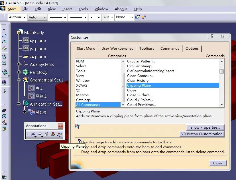Select the Spline curve tool
Image resolution: width=236 pixels, height=180 pixels.
pos(4,36)
